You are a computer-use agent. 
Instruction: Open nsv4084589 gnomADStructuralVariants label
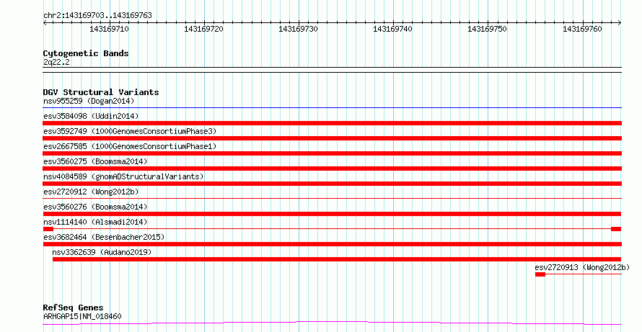(123, 176)
